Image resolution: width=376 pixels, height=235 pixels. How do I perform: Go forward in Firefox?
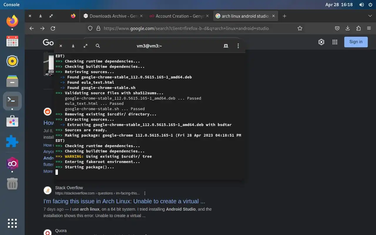(x=42, y=28)
